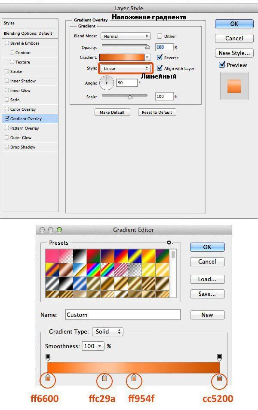Click Cancel in Layer Style dialog

coord(234,39)
